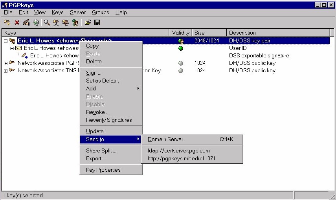Image resolution: width=336 pixels, height=200 pixels.
Task: Open the Groups menu
Action: click(x=101, y=13)
